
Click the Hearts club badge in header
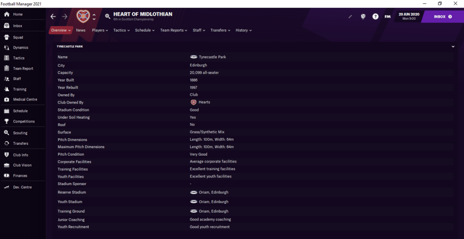(83, 16)
